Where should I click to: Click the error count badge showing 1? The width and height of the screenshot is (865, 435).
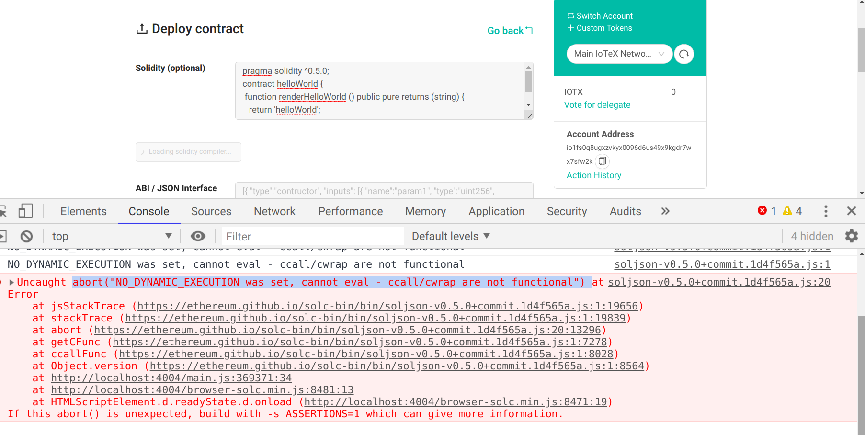(767, 211)
